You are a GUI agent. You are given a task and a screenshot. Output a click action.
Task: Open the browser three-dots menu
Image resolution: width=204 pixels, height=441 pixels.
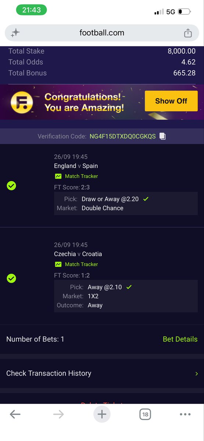[x=185, y=415]
